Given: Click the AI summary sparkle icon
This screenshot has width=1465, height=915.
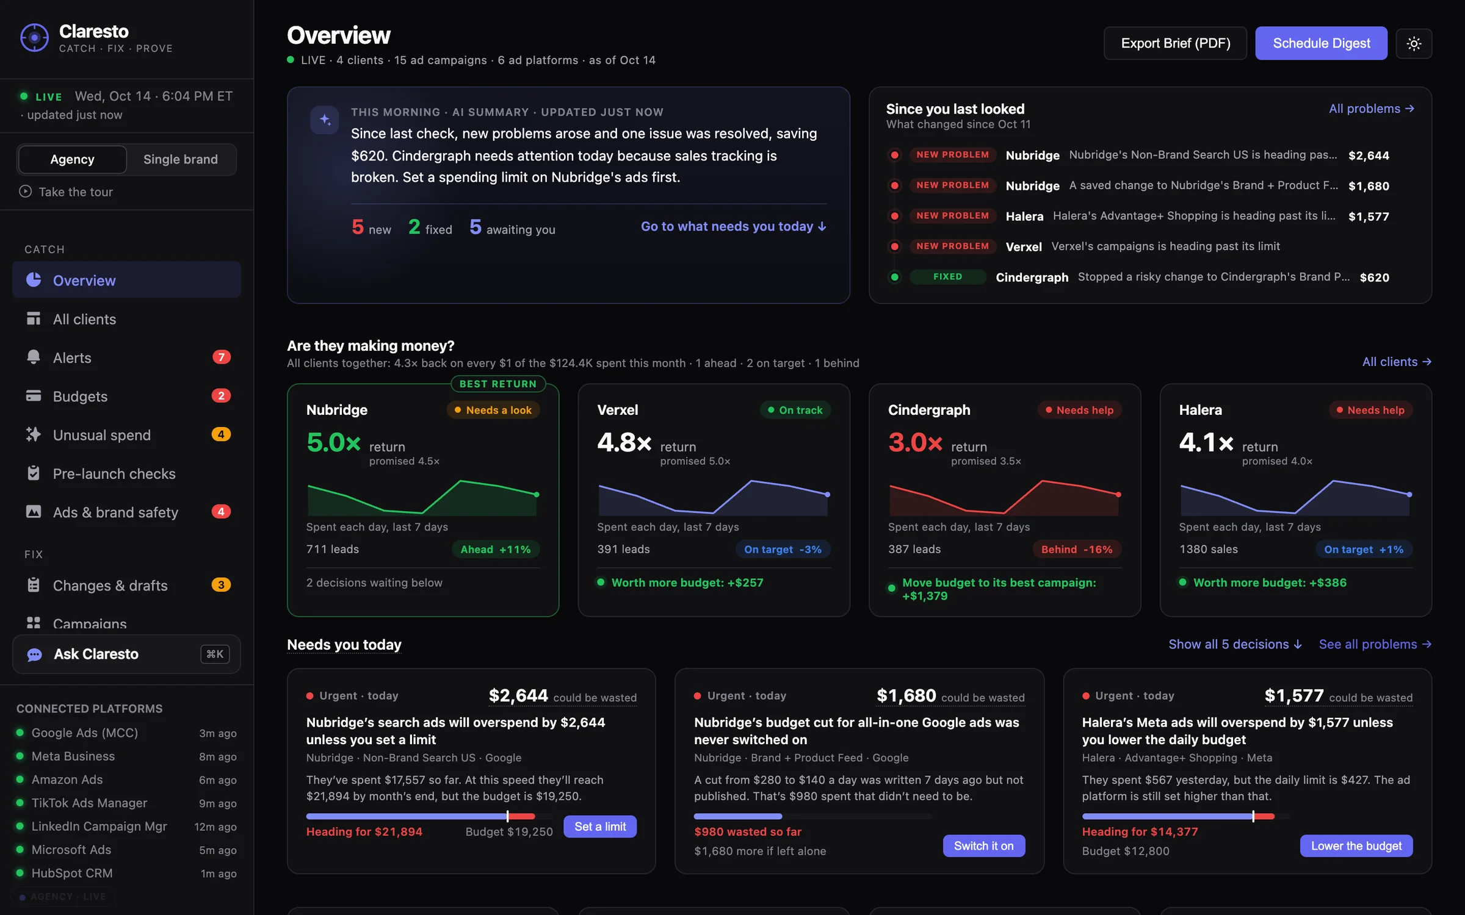Looking at the screenshot, I should (x=325, y=120).
